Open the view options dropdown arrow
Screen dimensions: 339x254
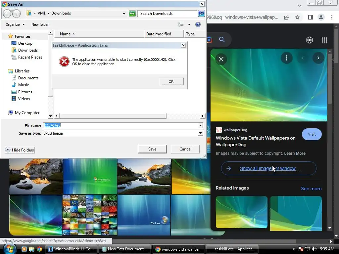[x=189, y=24]
